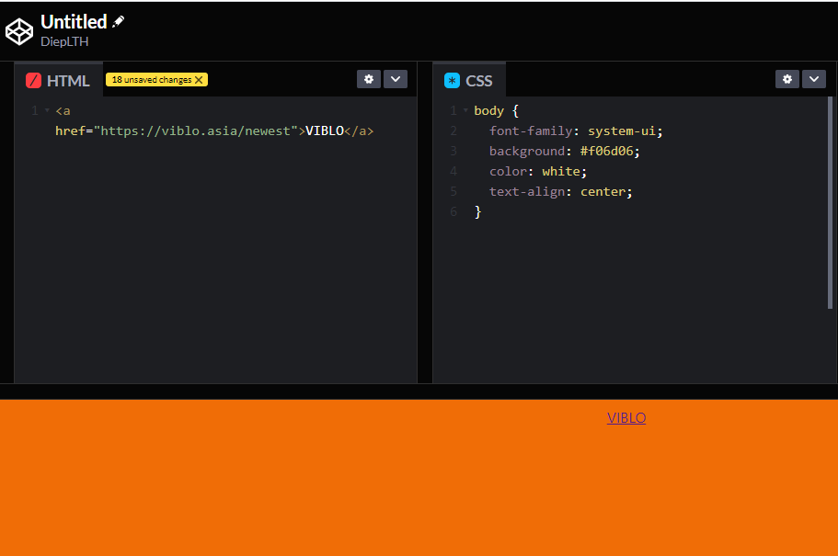Collapse the body rule fold arrow in CSS
Image resolution: width=838 pixels, height=556 pixels.
pyautogui.click(x=465, y=110)
